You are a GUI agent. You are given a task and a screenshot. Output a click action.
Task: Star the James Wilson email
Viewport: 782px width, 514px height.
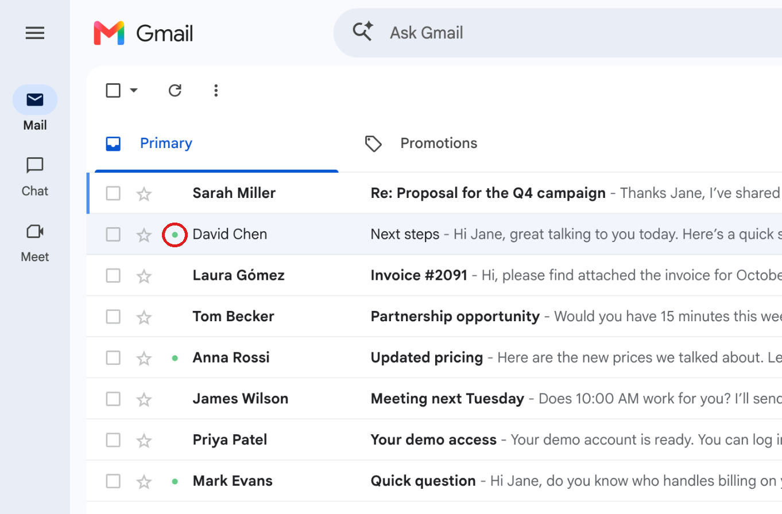coord(144,399)
